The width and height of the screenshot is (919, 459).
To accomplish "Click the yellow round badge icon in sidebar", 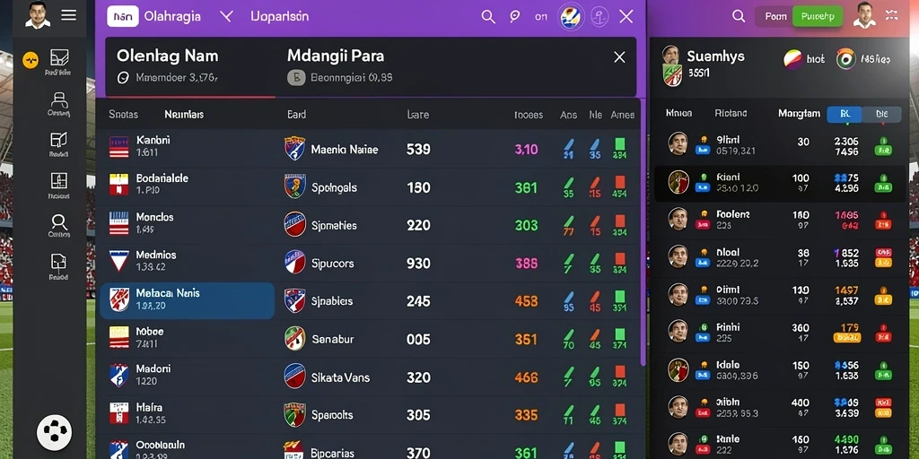I will [30, 60].
